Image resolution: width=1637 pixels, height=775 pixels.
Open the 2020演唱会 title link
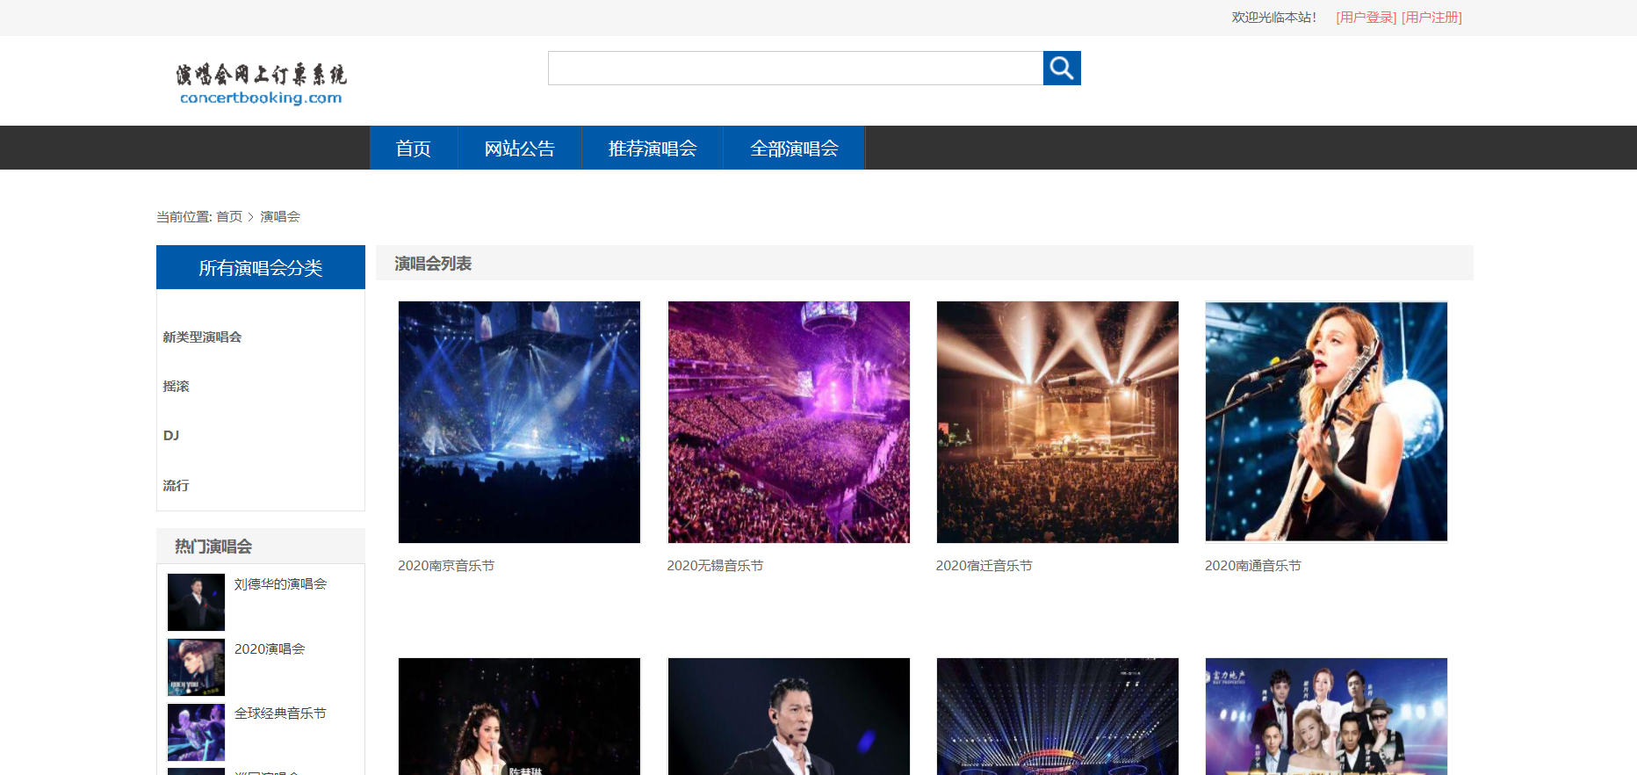coord(270,649)
